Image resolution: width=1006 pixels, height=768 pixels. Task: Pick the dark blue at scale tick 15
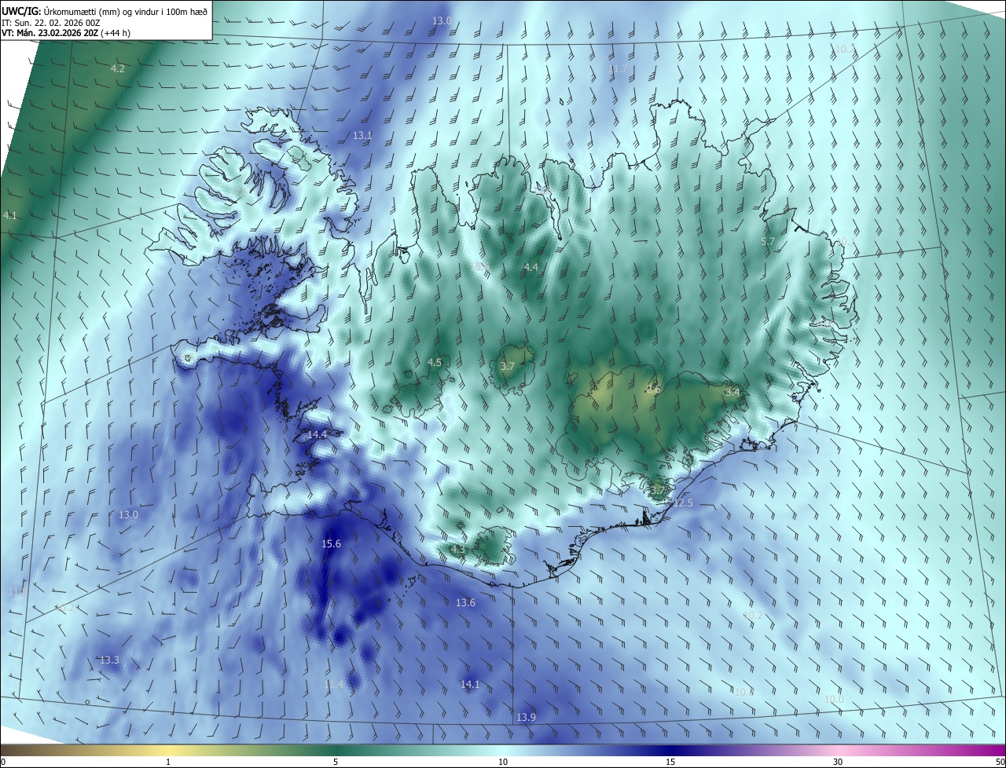(670, 750)
